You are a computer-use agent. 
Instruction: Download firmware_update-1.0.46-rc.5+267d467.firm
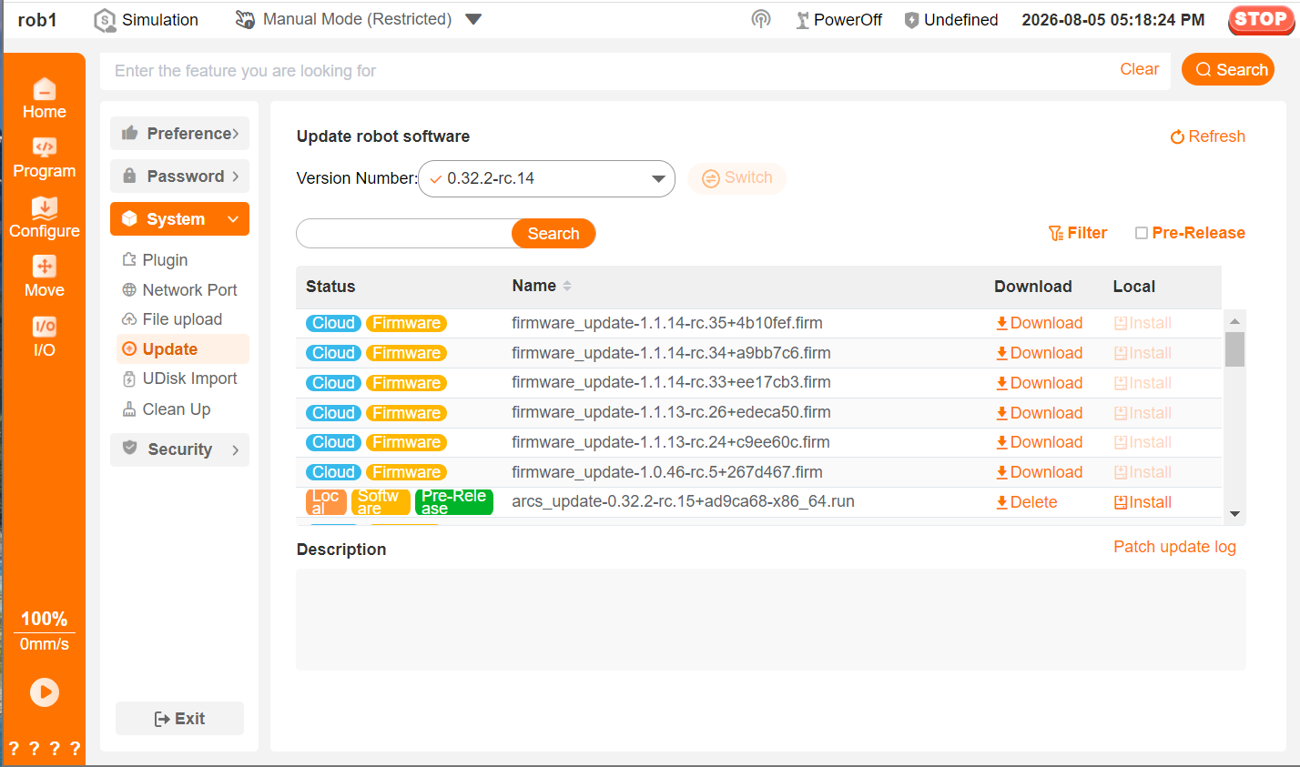pyautogui.click(x=1039, y=472)
